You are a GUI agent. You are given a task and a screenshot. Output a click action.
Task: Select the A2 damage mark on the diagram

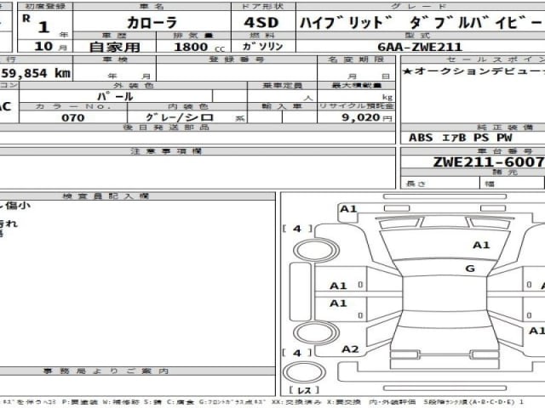[350, 349]
